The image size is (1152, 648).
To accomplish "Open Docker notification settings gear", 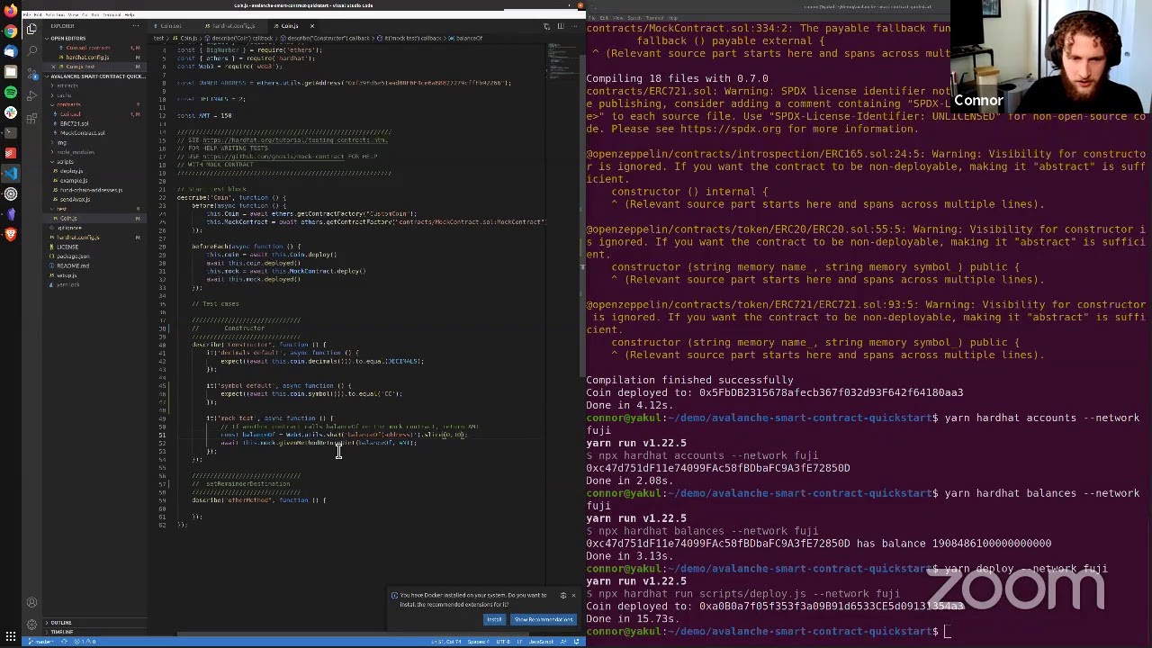I will point(562,595).
